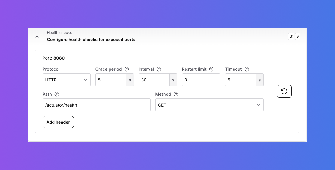335x170 pixels.
Task: Click the Configure health checks heading
Action: (x=91, y=40)
